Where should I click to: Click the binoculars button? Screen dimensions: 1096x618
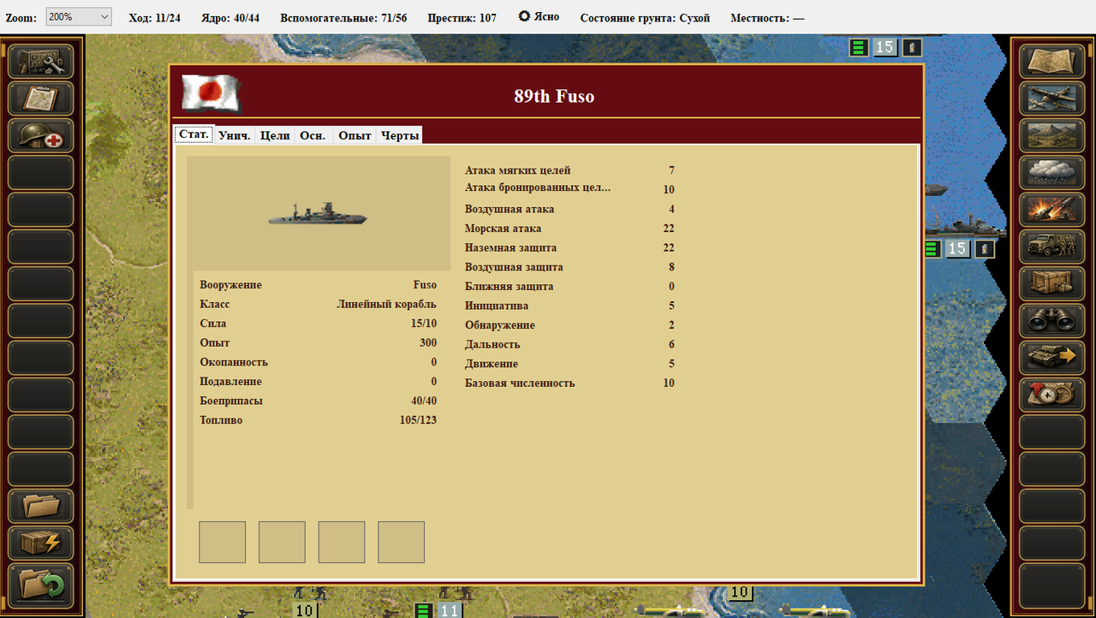tap(1052, 319)
